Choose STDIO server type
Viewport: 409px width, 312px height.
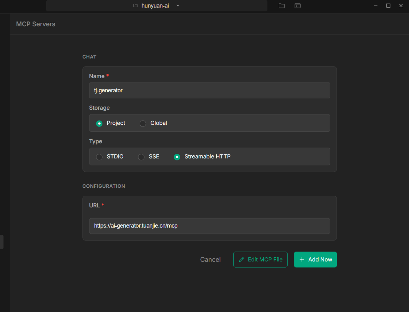pos(110,157)
